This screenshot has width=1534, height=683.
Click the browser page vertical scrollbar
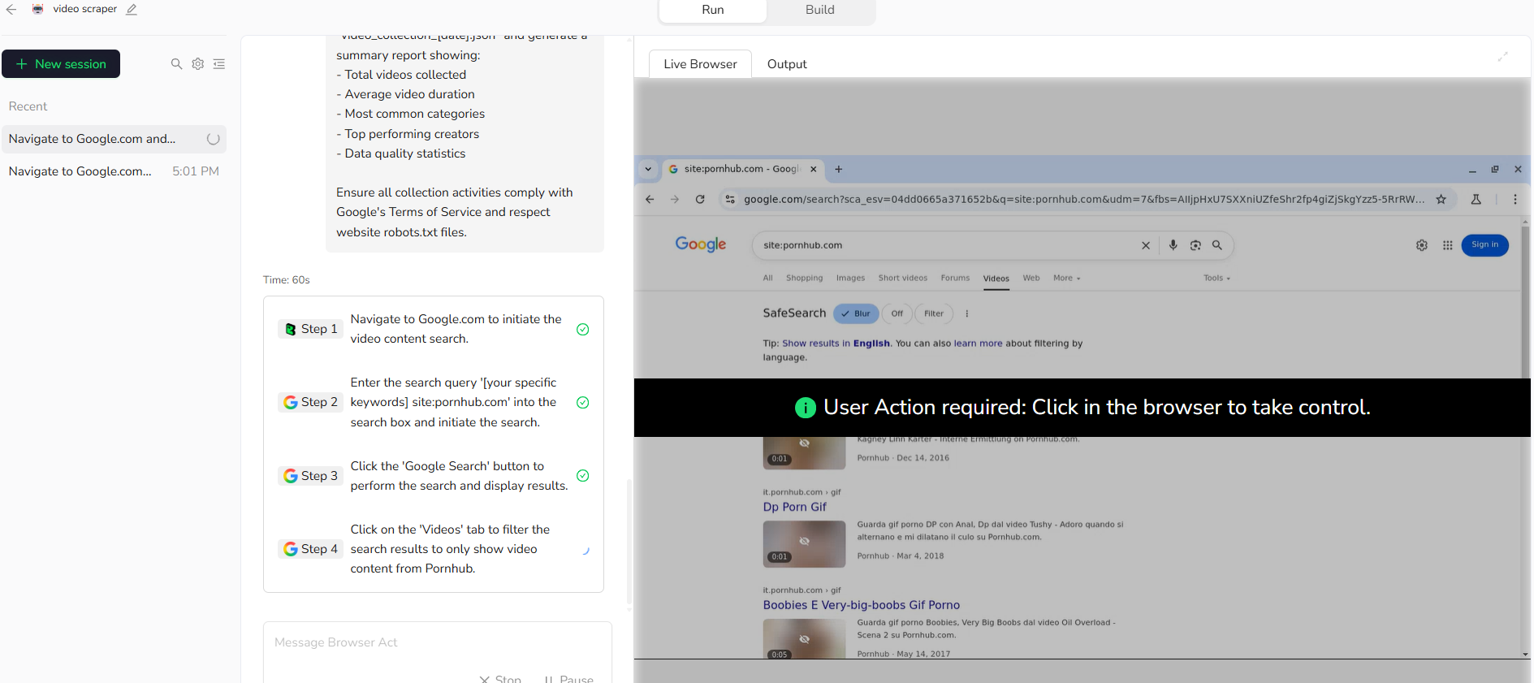[1525, 300]
